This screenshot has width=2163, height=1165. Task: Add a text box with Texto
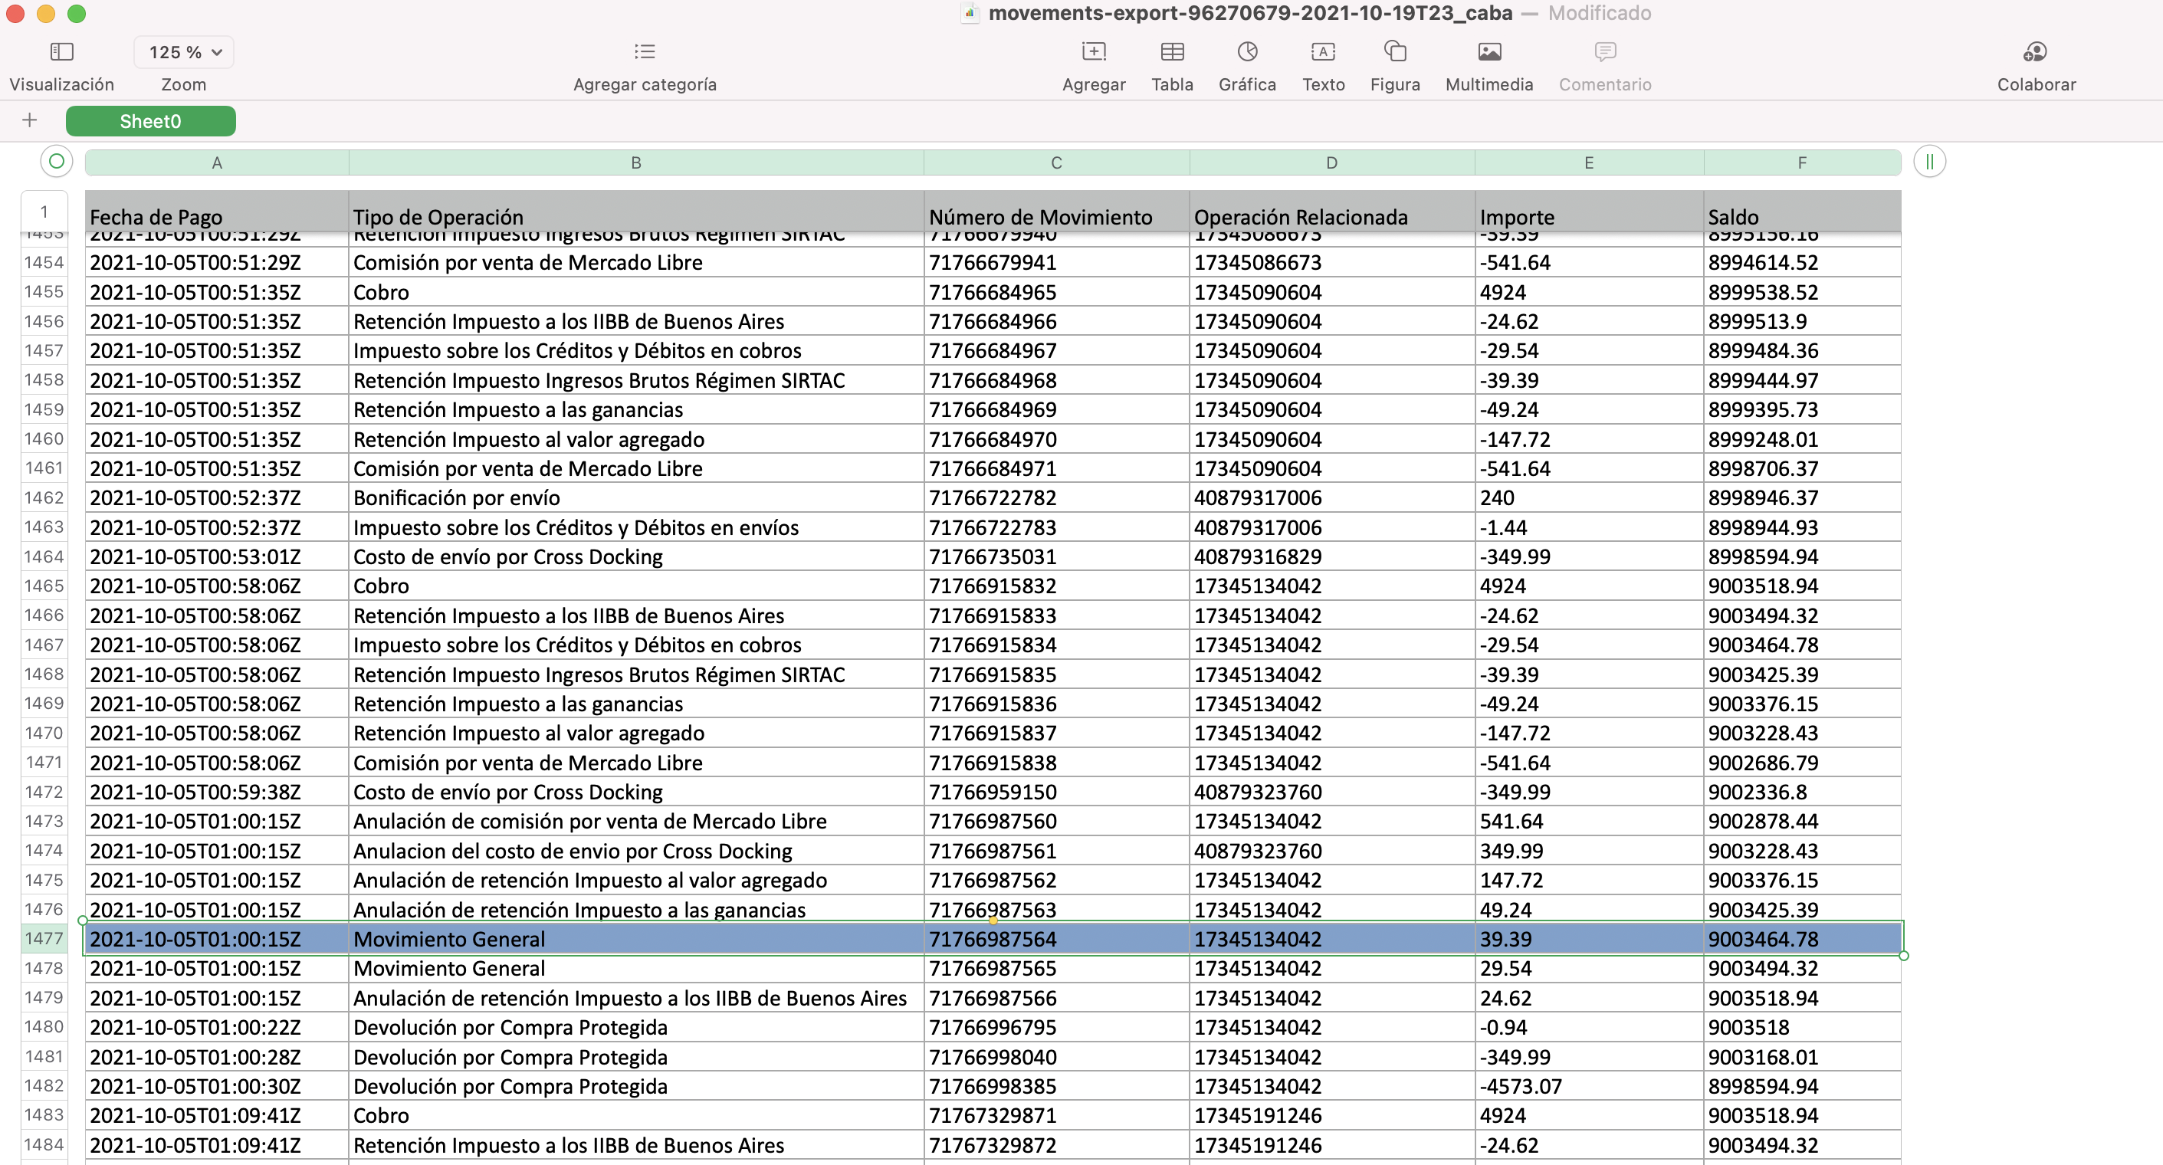(1322, 52)
